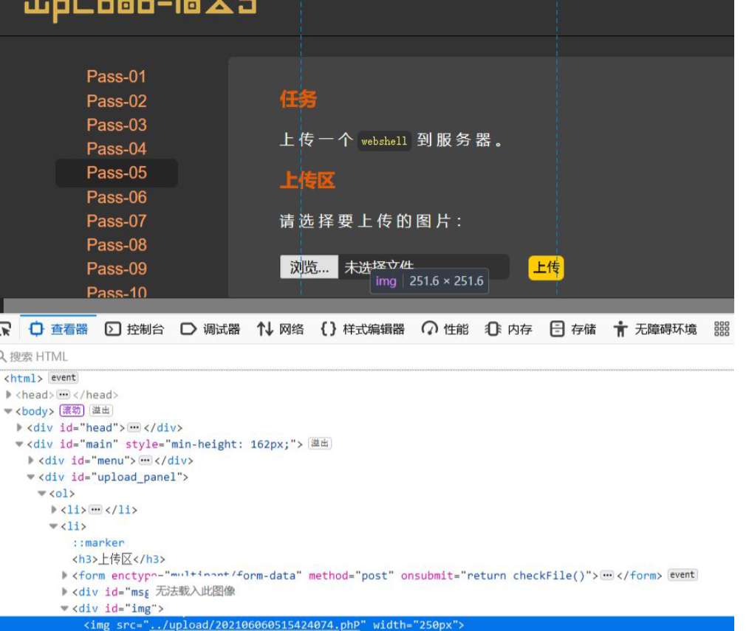Screen dimensions: 749x631
Task: Open the 内存 memory panel
Action: (x=508, y=329)
